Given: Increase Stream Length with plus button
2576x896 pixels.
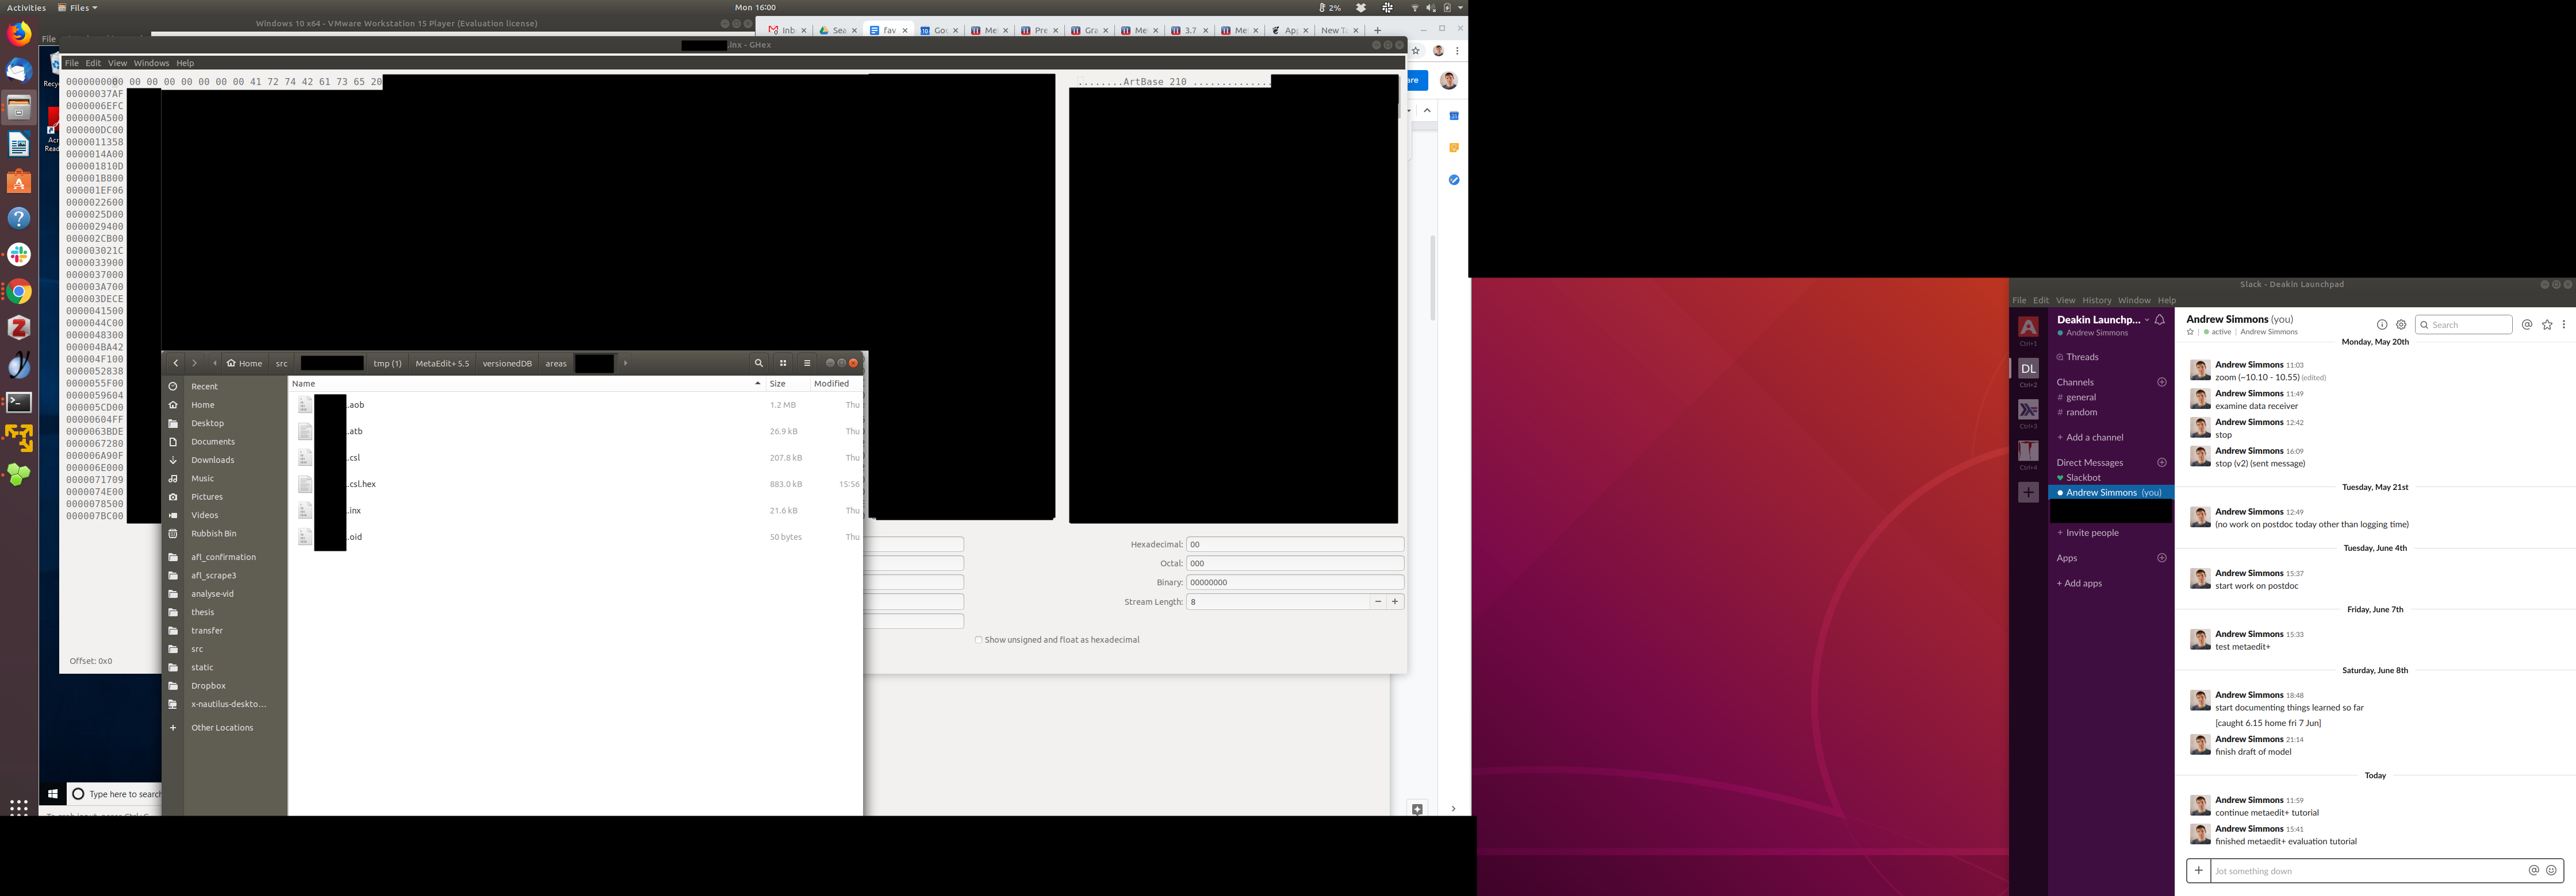Looking at the screenshot, I should coord(1395,601).
